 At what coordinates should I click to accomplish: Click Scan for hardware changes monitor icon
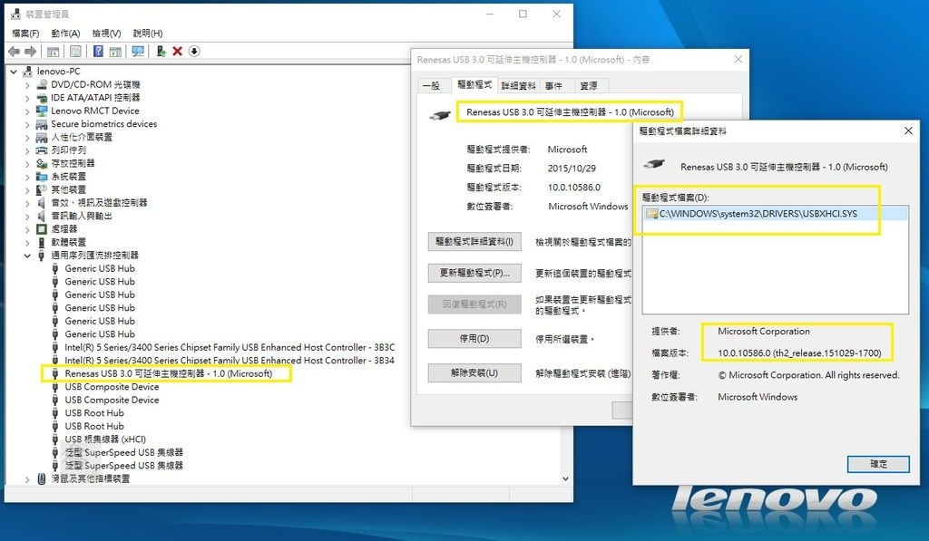(x=138, y=52)
